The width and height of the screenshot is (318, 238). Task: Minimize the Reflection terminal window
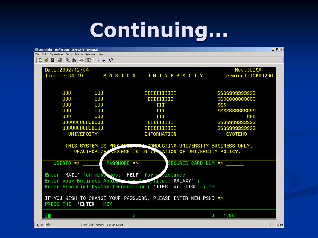click(273, 50)
